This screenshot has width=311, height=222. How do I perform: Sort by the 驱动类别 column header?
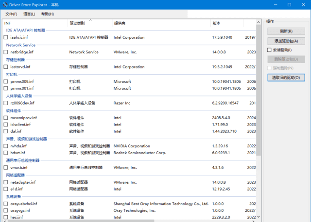click(90, 23)
